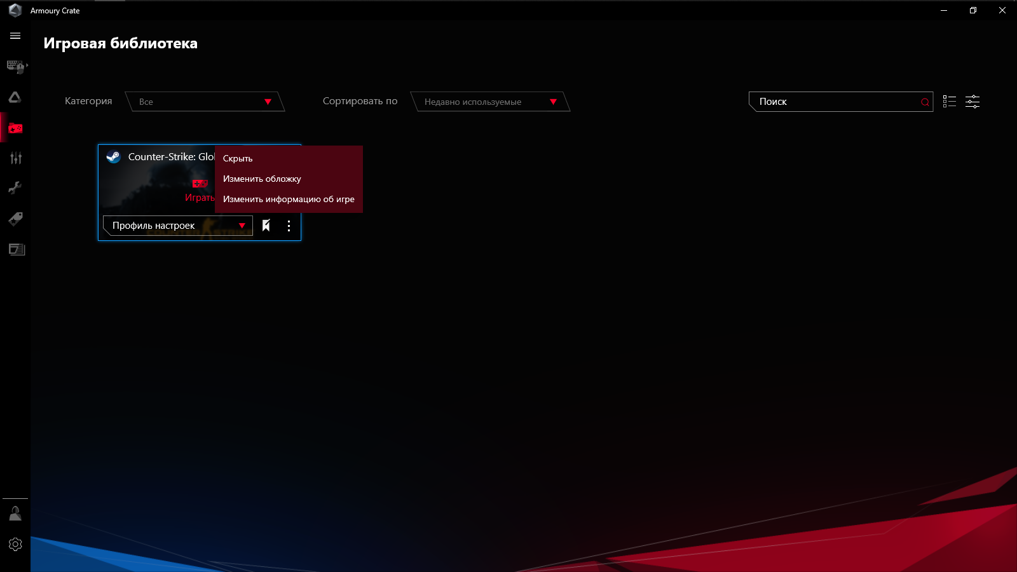The image size is (1017, 572).
Task: Open the Профиль настроек dropdown
Action: pos(178,226)
